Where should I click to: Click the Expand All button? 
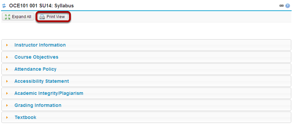(18, 17)
